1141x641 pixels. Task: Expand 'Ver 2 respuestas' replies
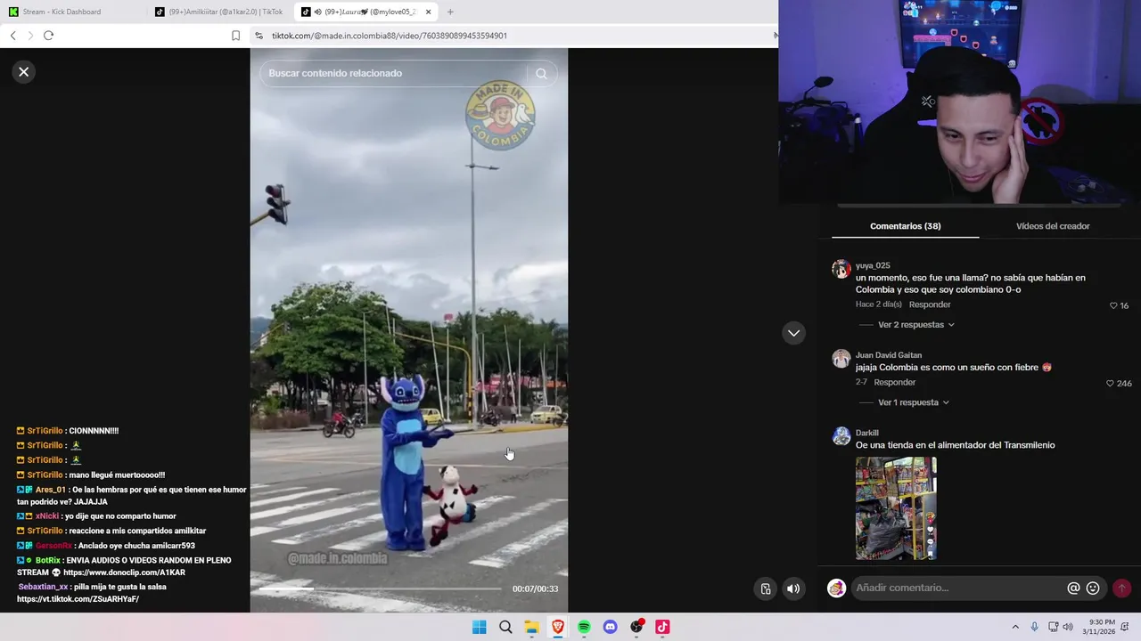[916, 325]
